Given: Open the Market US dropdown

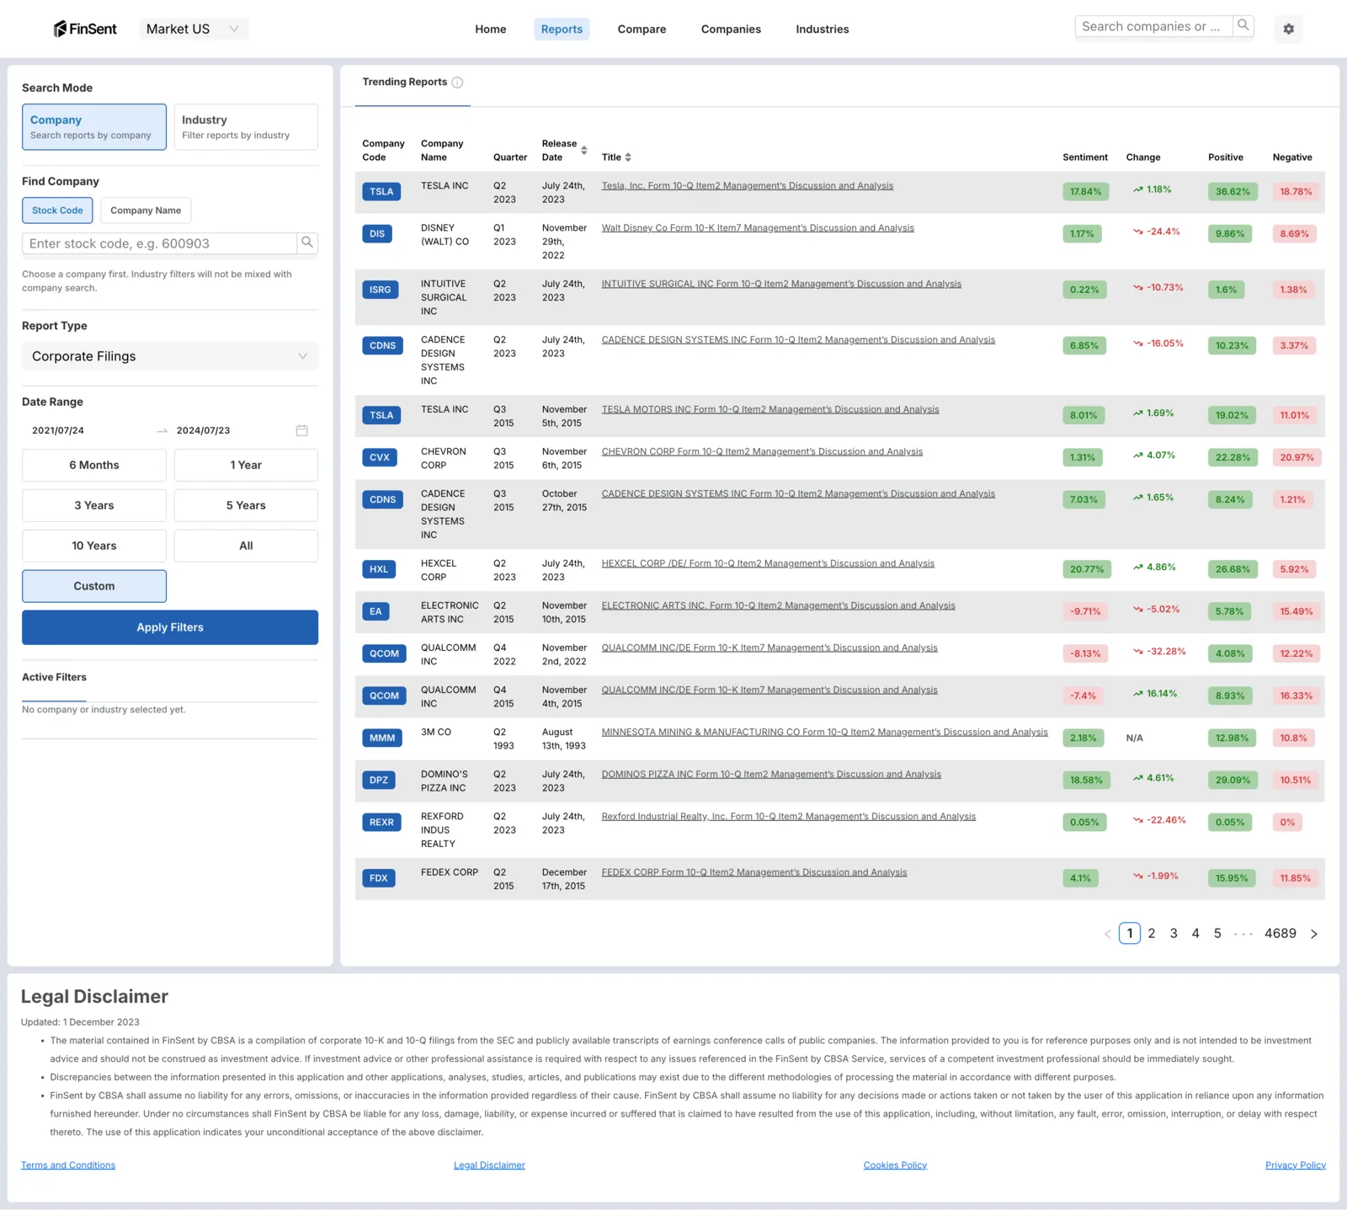Looking at the screenshot, I should 193,29.
